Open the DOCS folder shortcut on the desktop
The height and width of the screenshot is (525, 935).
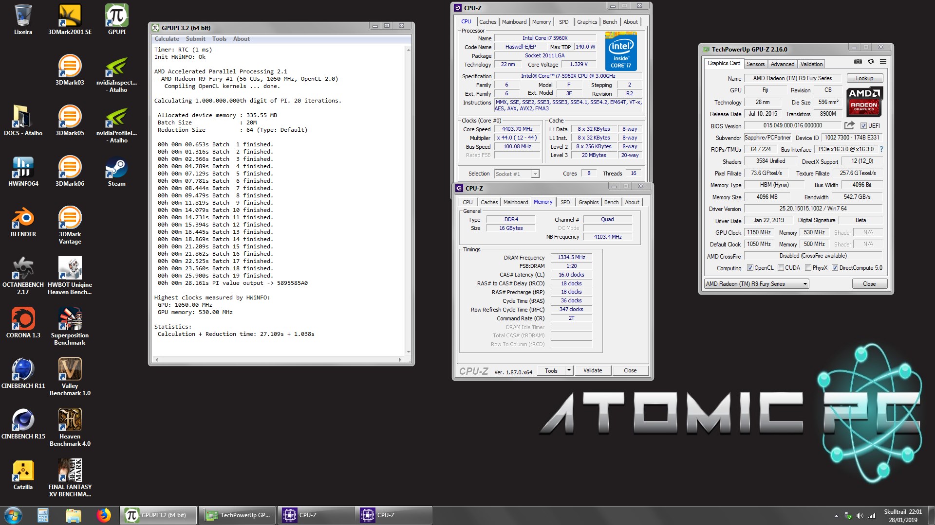pyautogui.click(x=23, y=121)
